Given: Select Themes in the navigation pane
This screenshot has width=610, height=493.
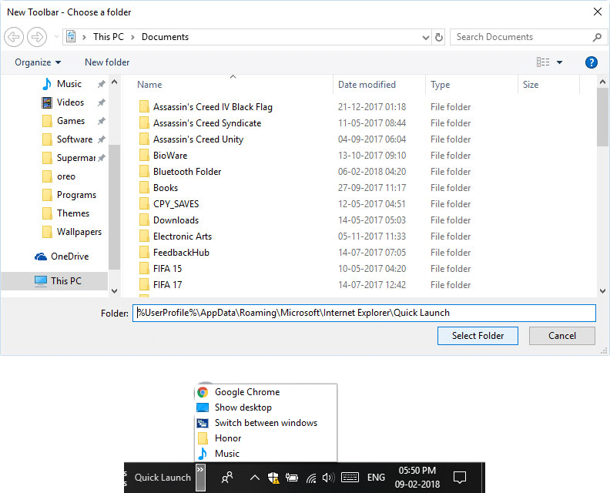Looking at the screenshot, I should point(73,213).
